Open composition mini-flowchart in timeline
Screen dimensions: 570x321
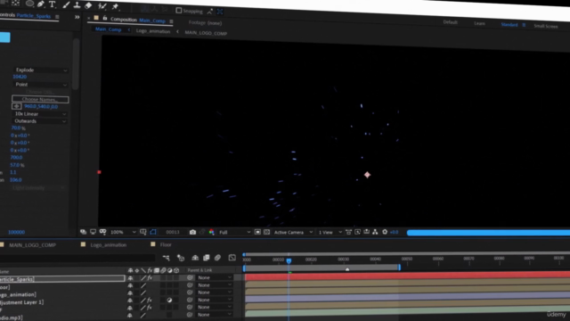167,258
